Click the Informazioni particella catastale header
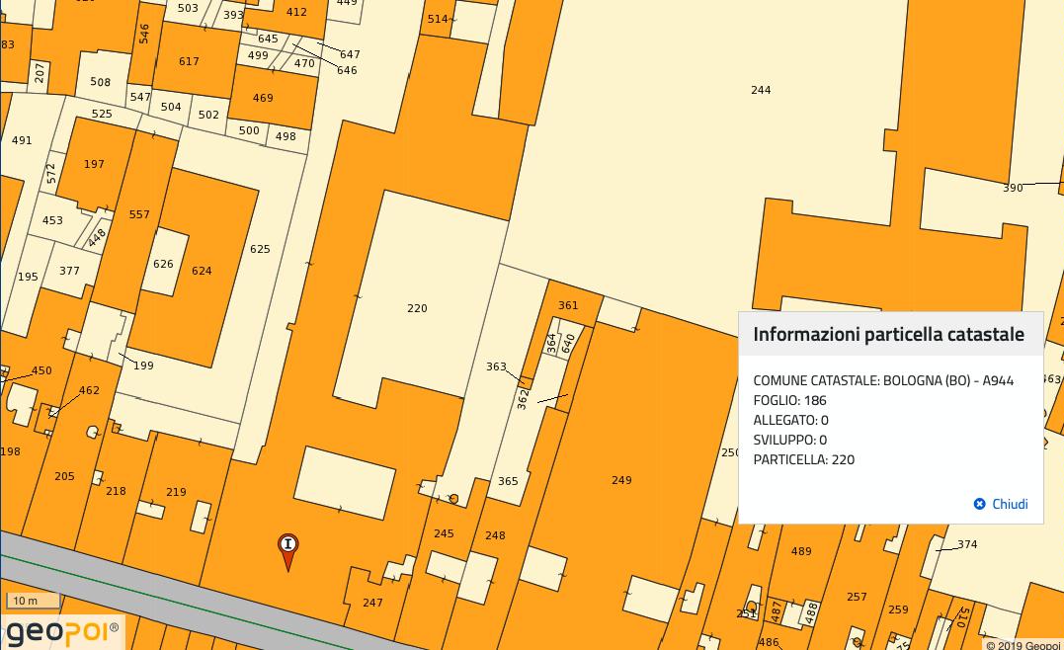 [889, 334]
